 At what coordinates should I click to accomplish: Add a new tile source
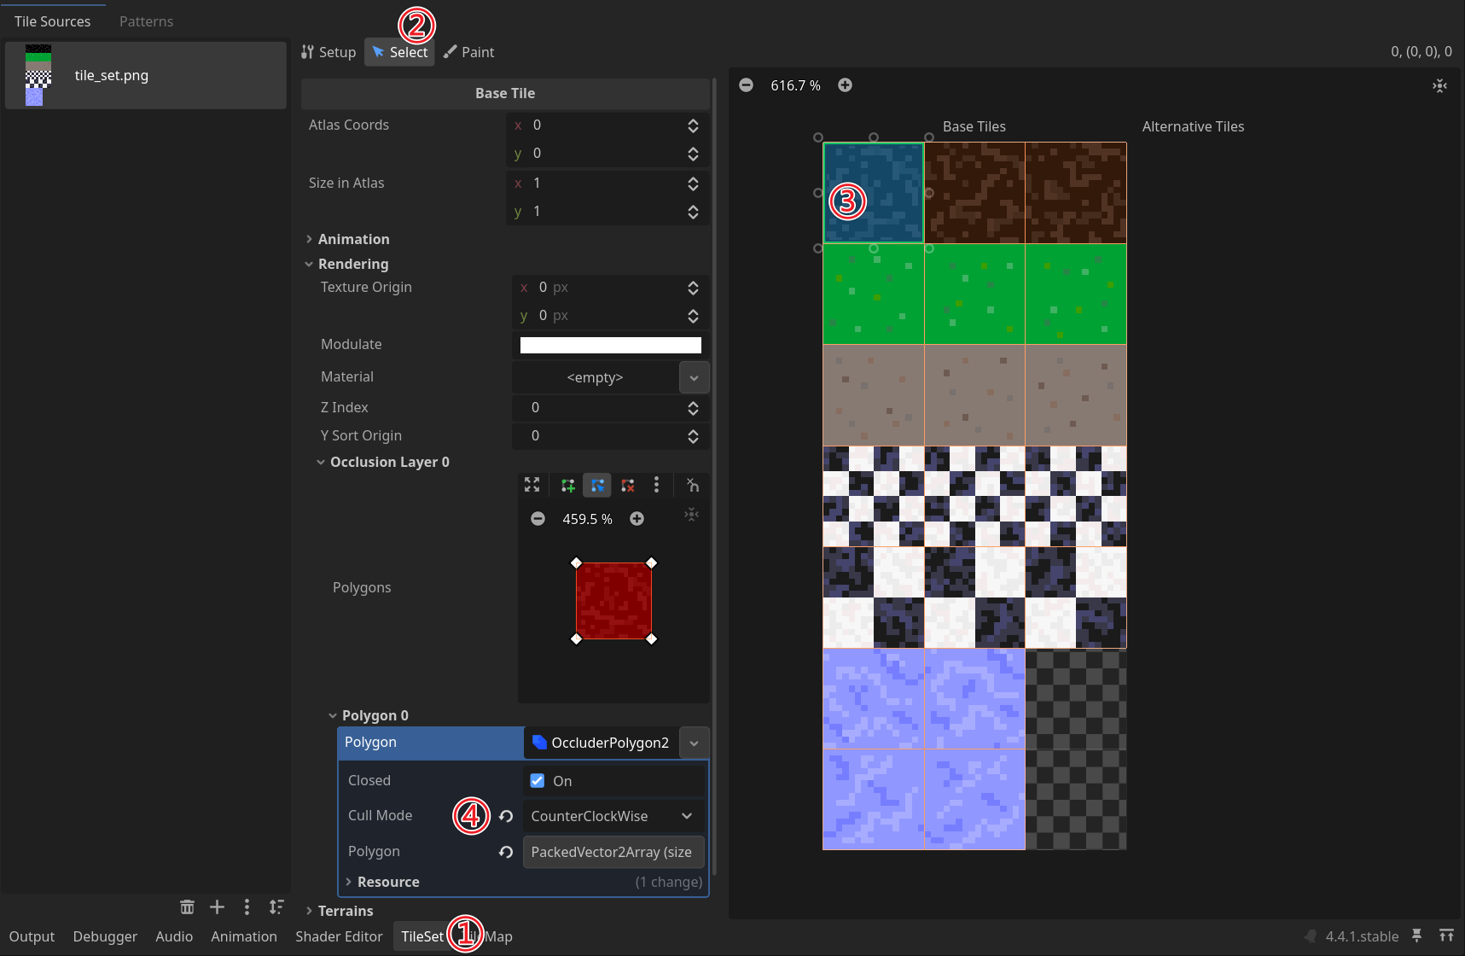pyautogui.click(x=217, y=906)
